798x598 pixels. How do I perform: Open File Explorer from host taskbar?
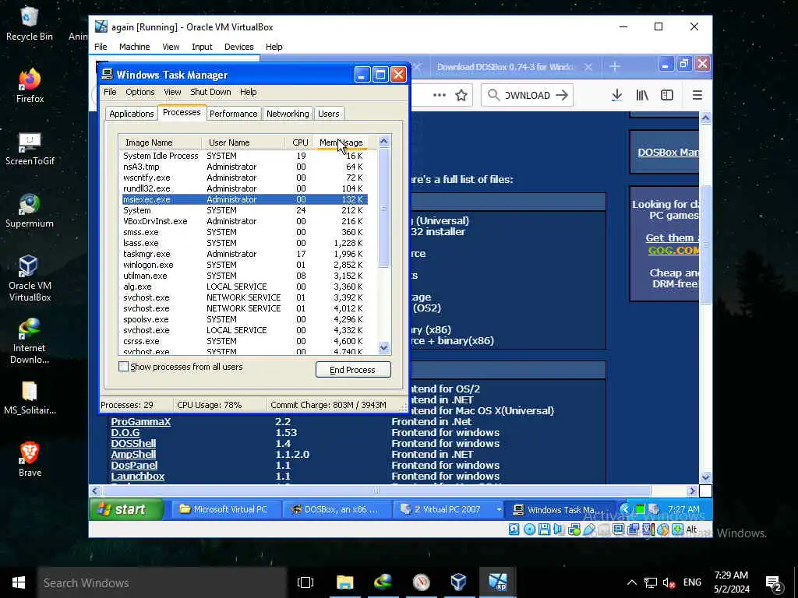(344, 582)
